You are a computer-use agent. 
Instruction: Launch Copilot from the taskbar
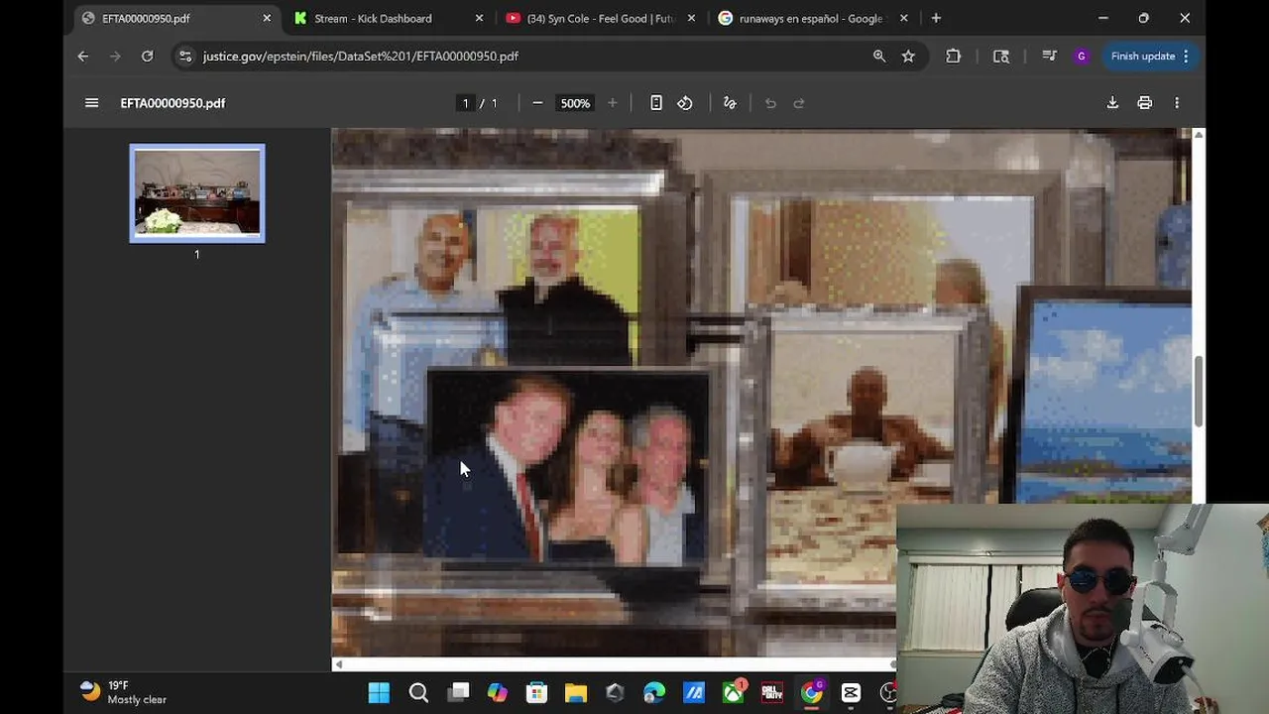[497, 693]
